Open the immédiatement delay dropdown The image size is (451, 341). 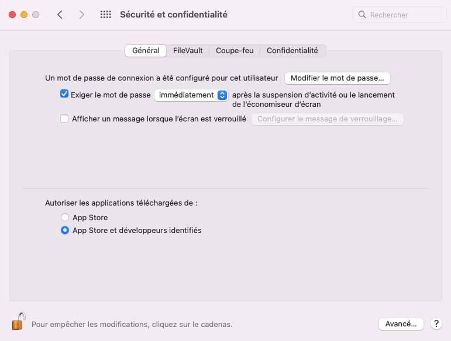191,95
